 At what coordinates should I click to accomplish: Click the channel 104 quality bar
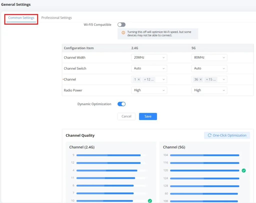[204, 155]
